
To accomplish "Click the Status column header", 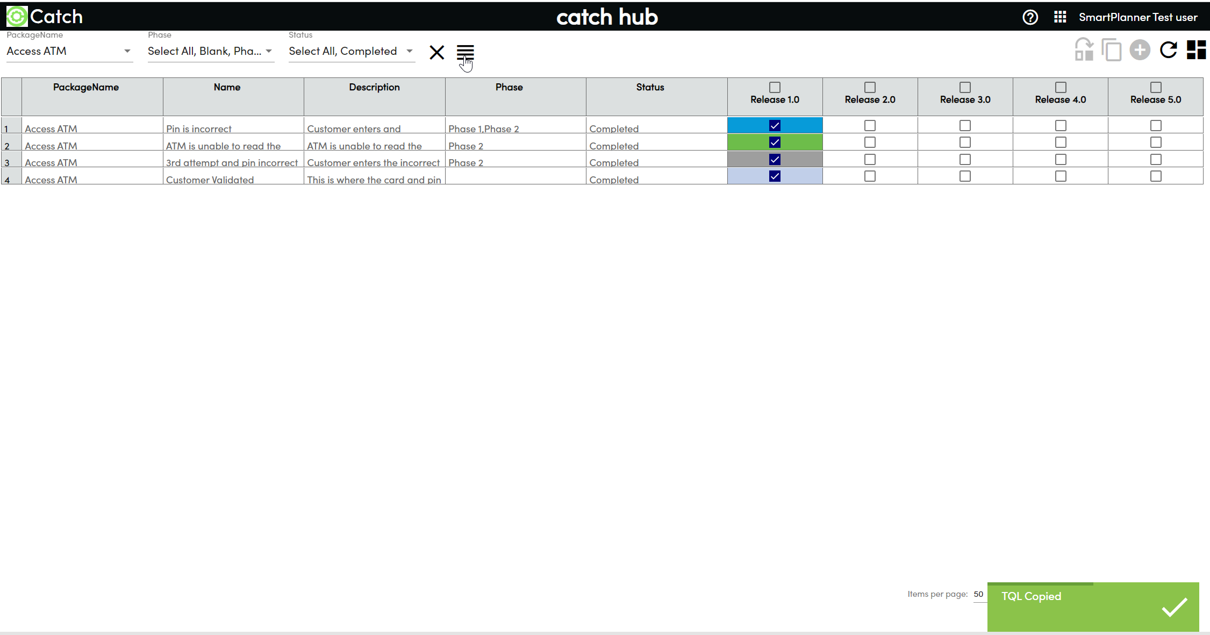I will click(x=650, y=87).
